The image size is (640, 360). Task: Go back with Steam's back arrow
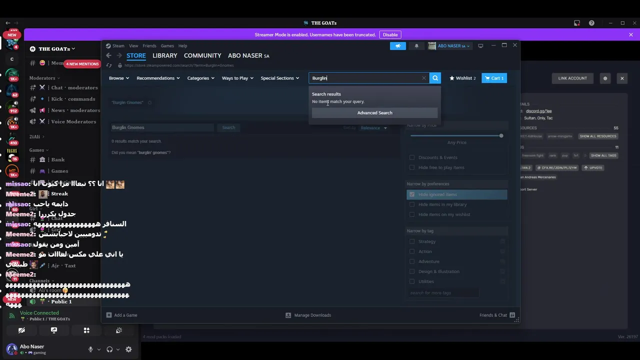108,55
